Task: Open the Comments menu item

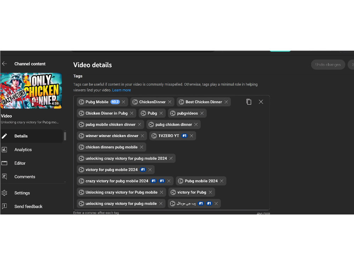Action: tap(32, 177)
